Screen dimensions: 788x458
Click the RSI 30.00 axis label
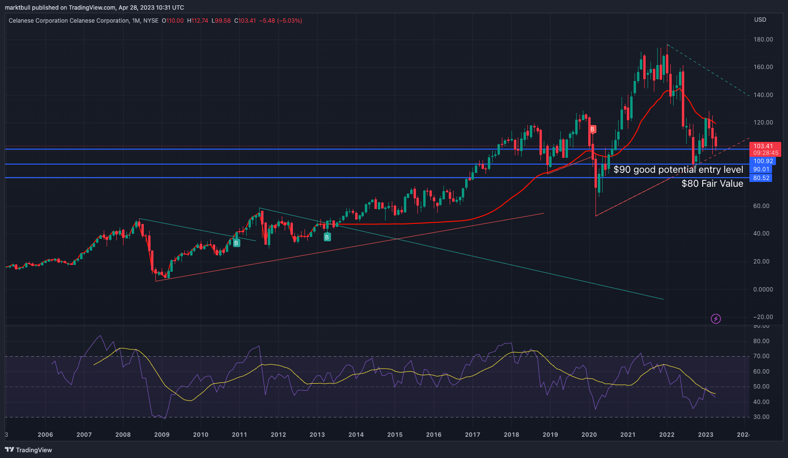pyautogui.click(x=761, y=417)
